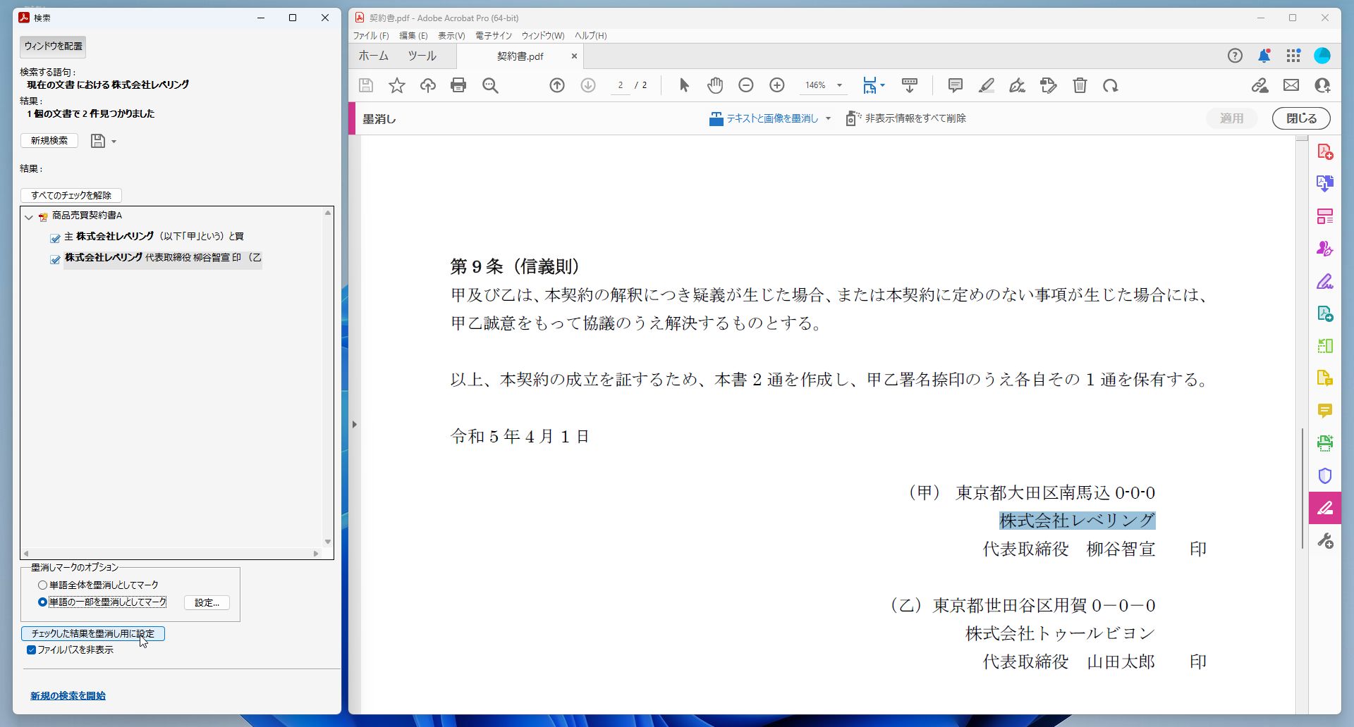The height and width of the screenshot is (727, 1354).
Task: Click the 新規の検索を開始 link
Action: click(68, 695)
